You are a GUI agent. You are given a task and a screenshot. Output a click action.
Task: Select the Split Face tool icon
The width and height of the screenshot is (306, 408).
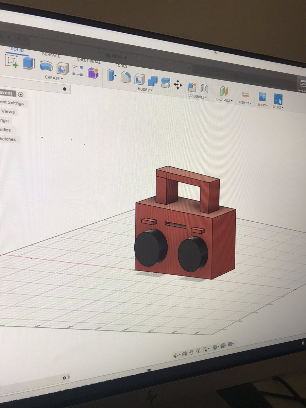tap(165, 83)
